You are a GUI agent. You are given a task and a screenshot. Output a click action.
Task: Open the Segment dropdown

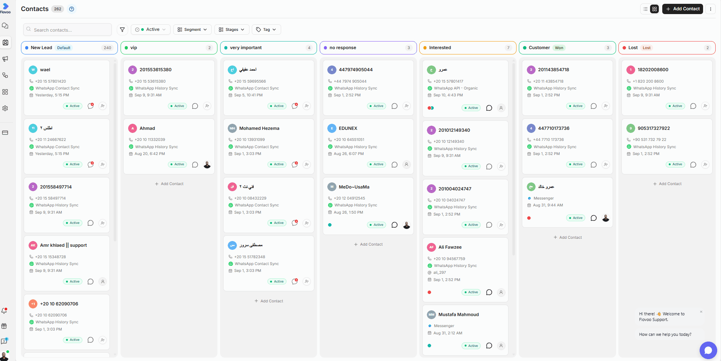[x=192, y=30]
